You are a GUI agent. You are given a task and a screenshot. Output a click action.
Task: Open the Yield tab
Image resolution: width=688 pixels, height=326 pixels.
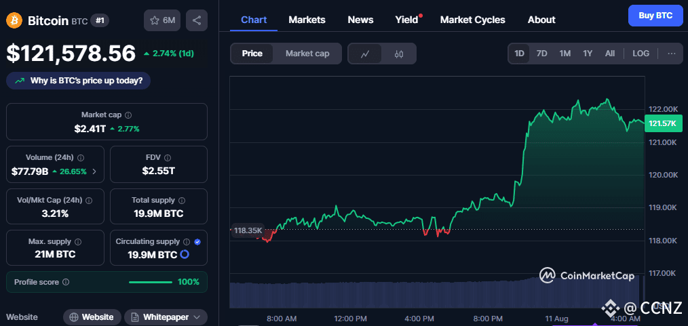click(406, 20)
